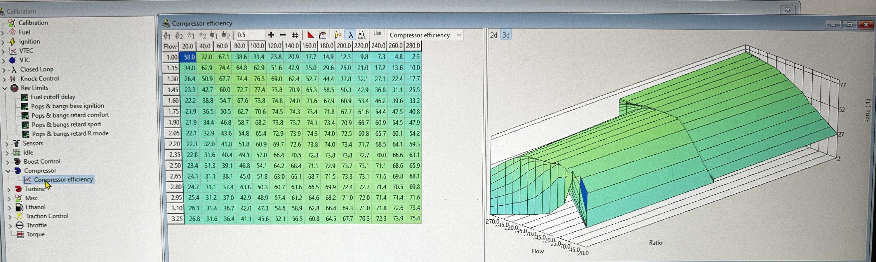Click the delta lambda icon in toolbar
The image size is (876, 262).
click(362, 35)
